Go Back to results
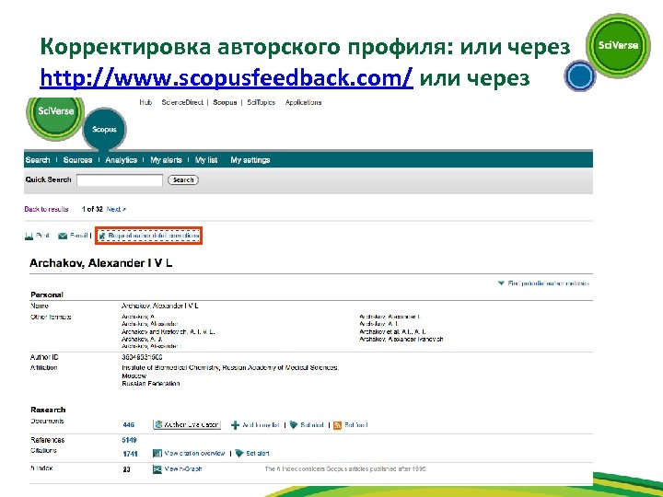This screenshot has height=497, width=663. click(47, 209)
